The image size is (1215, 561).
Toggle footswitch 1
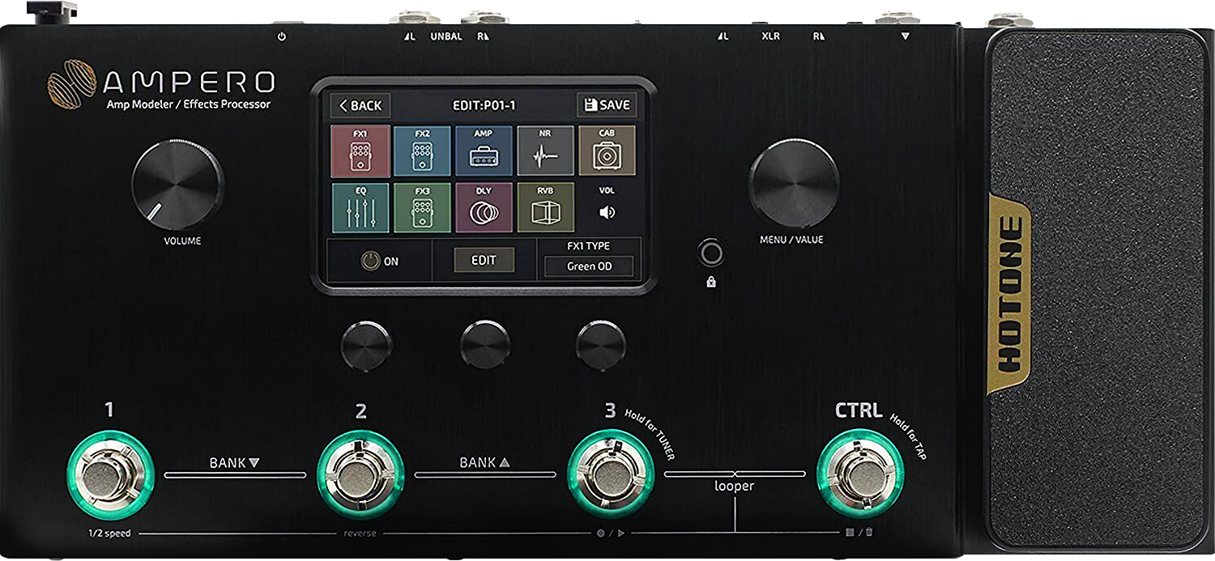(x=109, y=475)
